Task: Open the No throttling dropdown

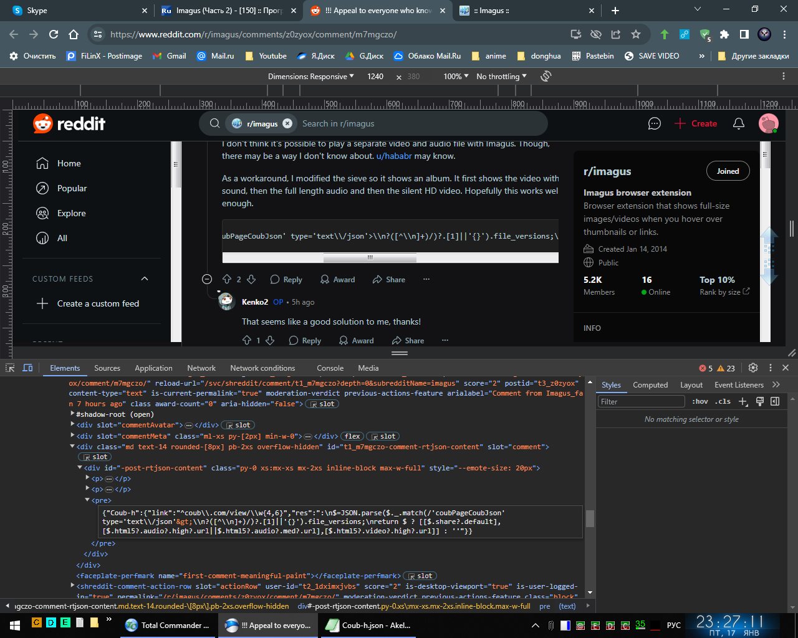Action: click(501, 76)
